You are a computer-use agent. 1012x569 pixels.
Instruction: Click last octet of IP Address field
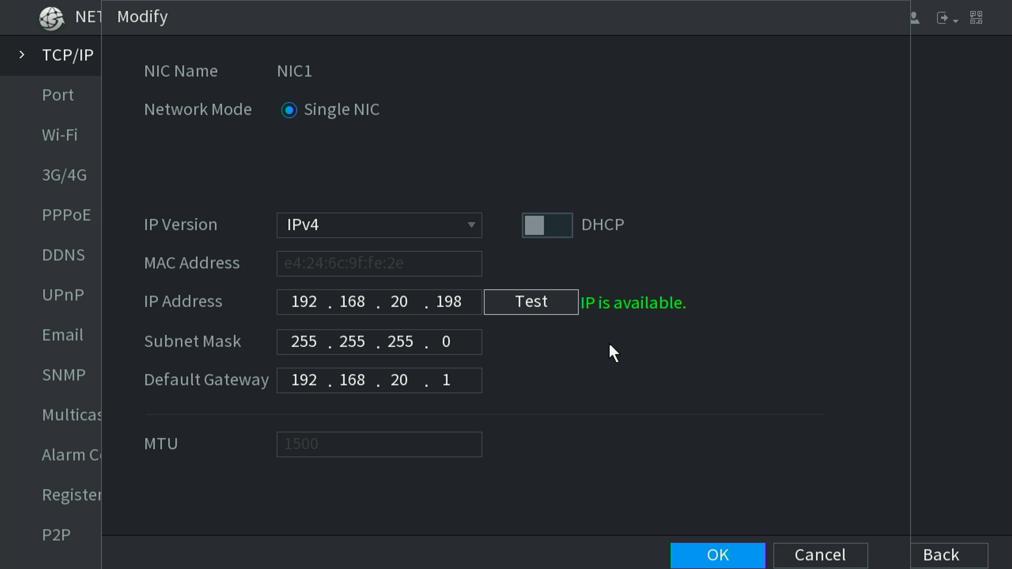click(x=449, y=302)
